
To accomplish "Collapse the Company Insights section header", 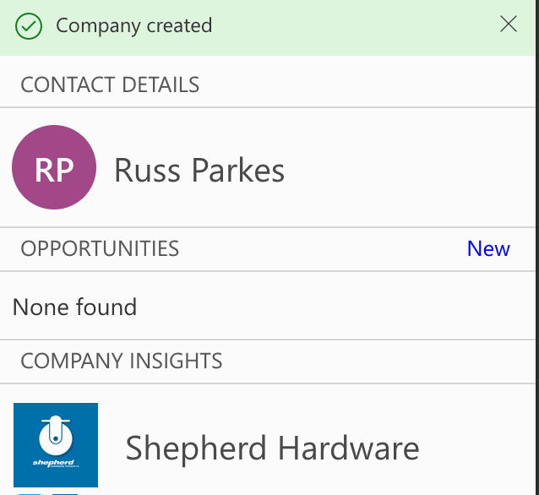I will coord(268,361).
